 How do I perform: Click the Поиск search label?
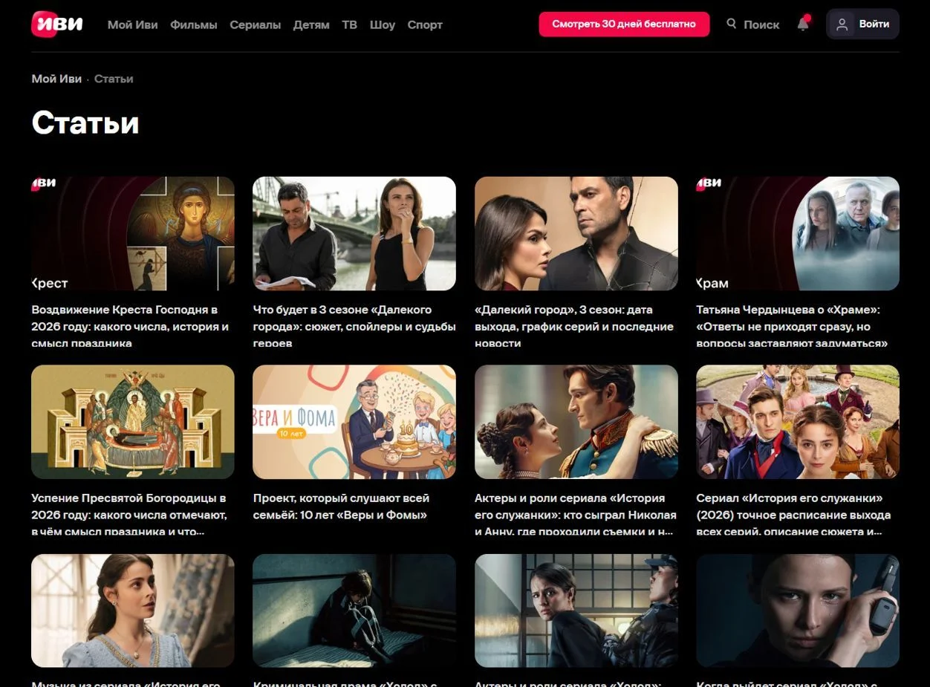click(761, 25)
